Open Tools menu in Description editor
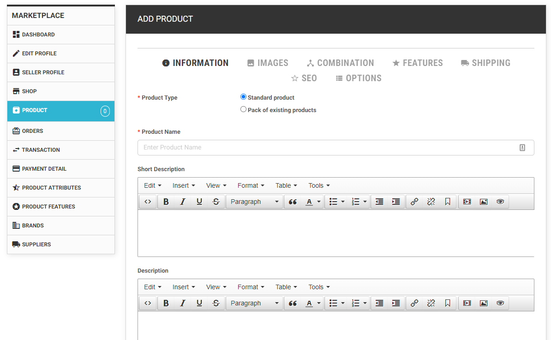The width and height of the screenshot is (551, 340). click(319, 287)
